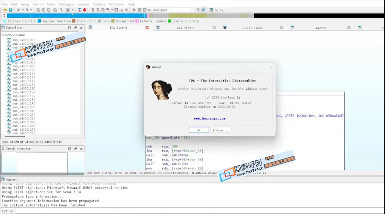Open dropdown arrow beside the back-jump icon

[x=22, y=10]
